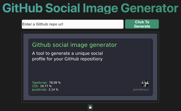
Task: Click the Click To Generate button
Action: (x=142, y=24)
